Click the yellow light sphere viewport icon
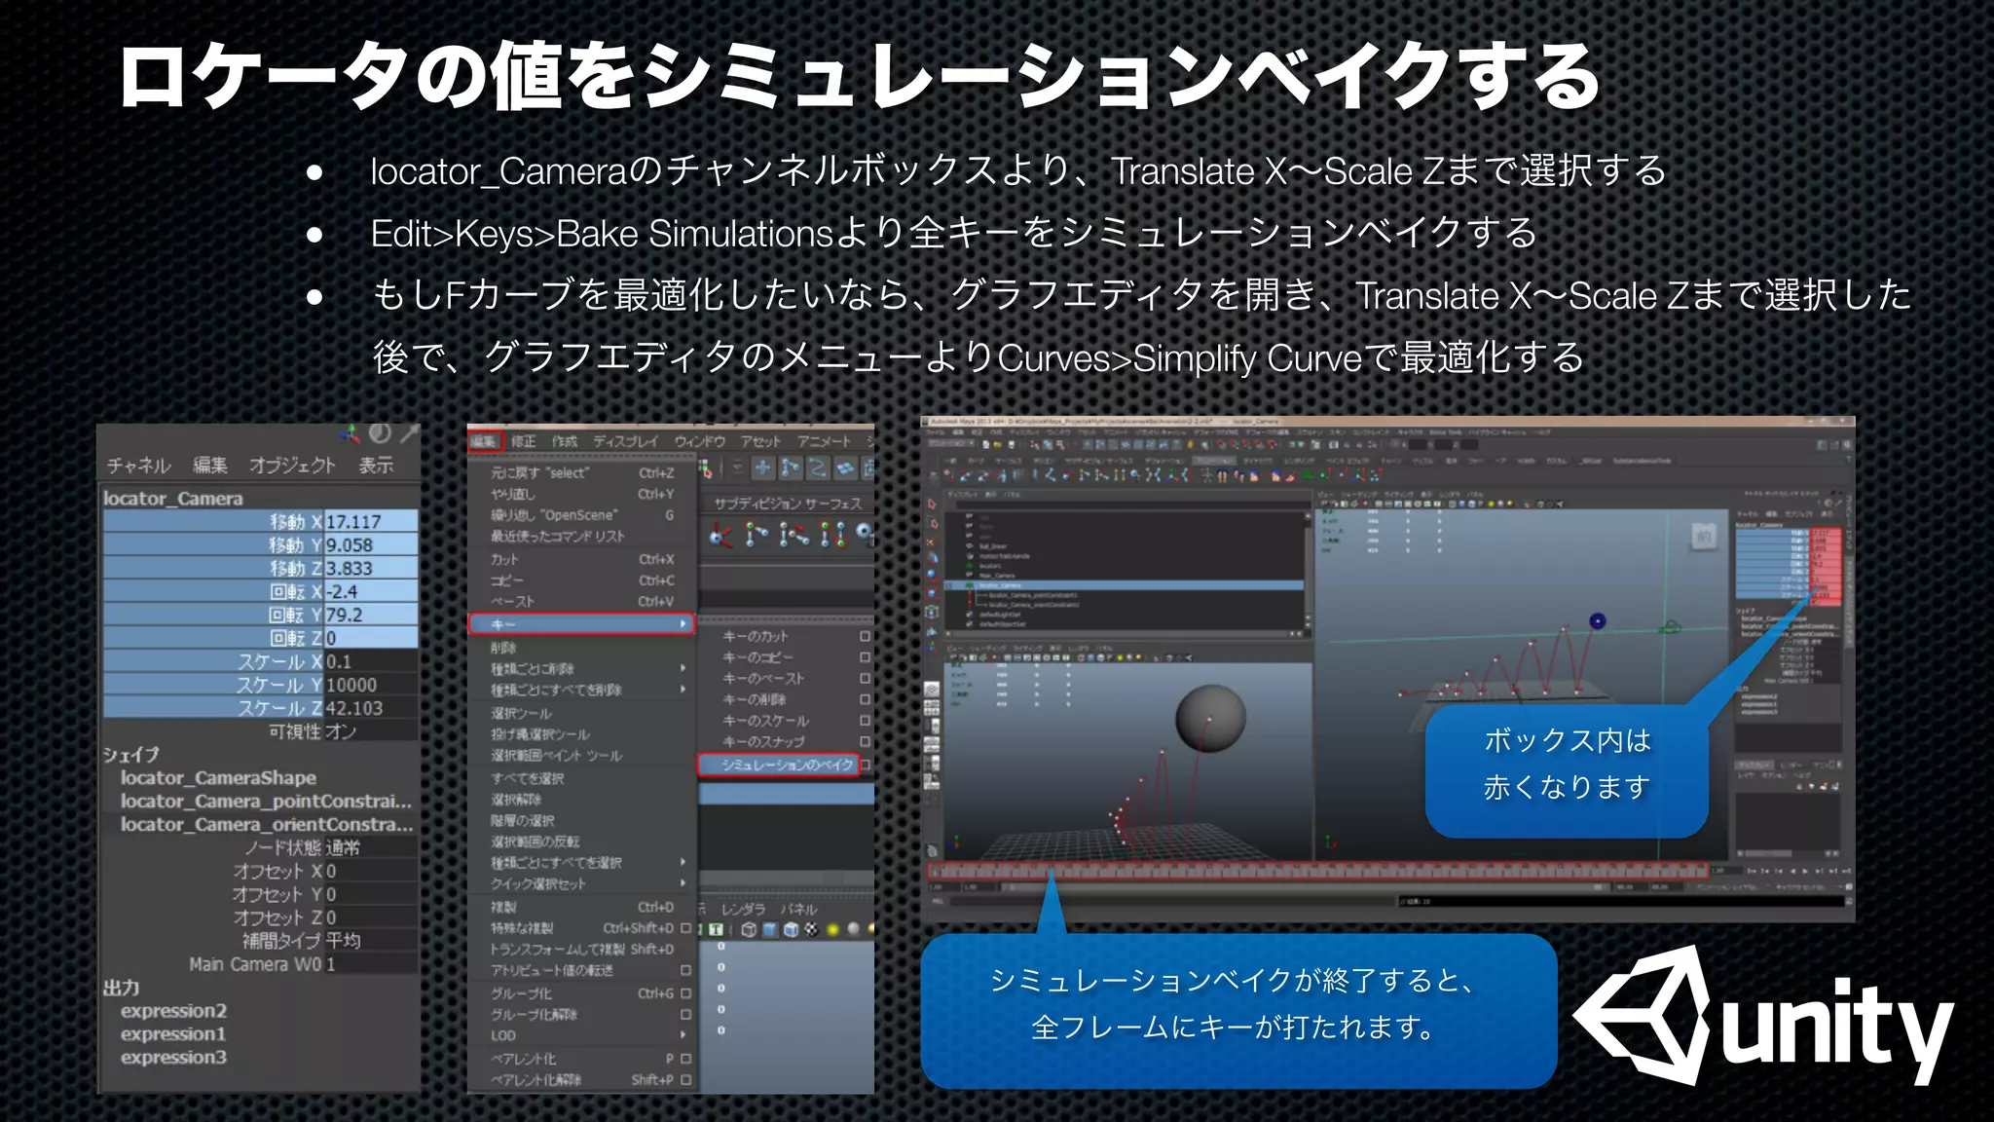Viewport: 1994px width, 1122px height. pos(833,929)
